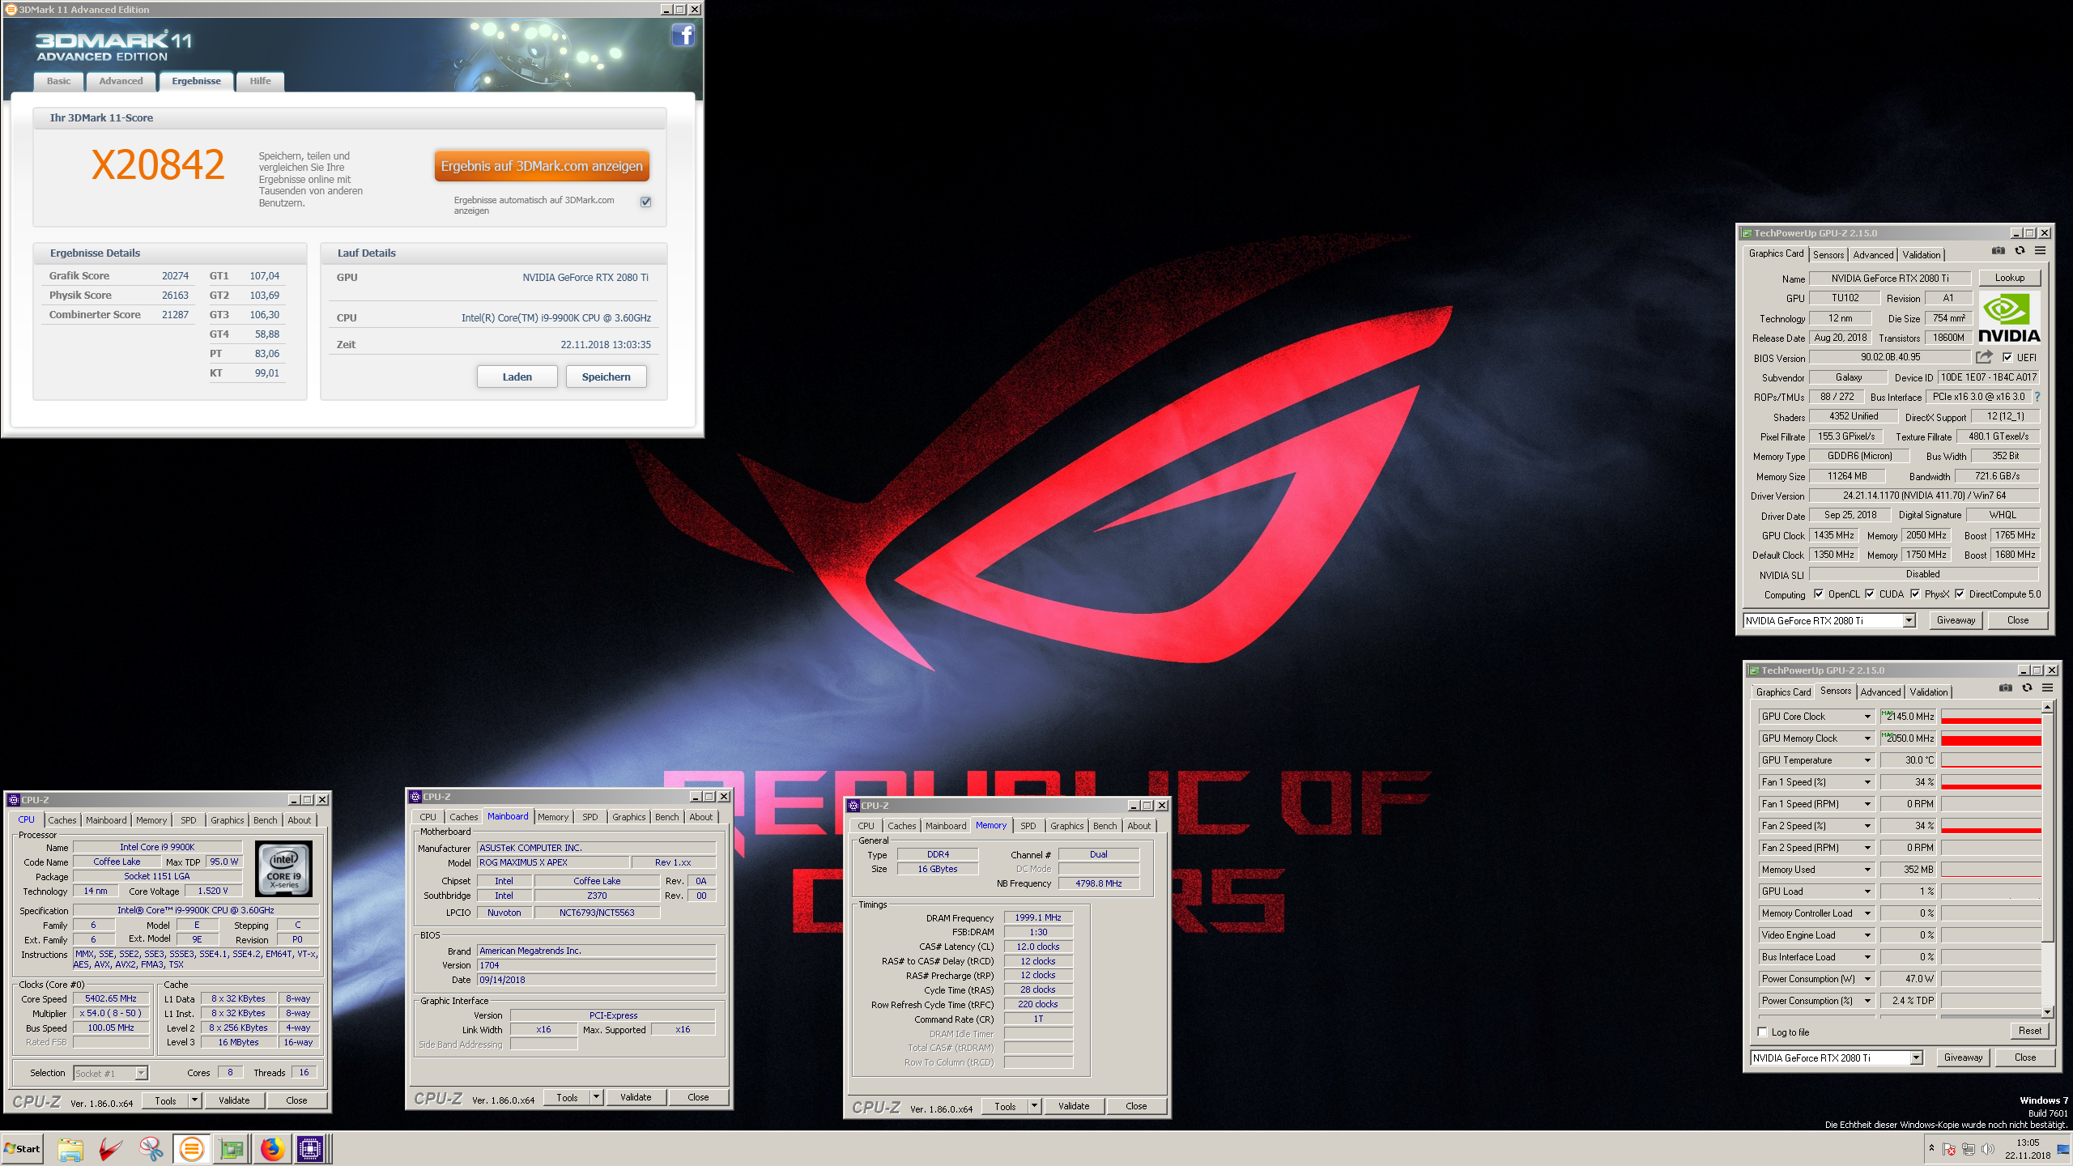The height and width of the screenshot is (1166, 2073).
Task: Open the Facebook share icon in 3DMark
Action: pyautogui.click(x=683, y=36)
